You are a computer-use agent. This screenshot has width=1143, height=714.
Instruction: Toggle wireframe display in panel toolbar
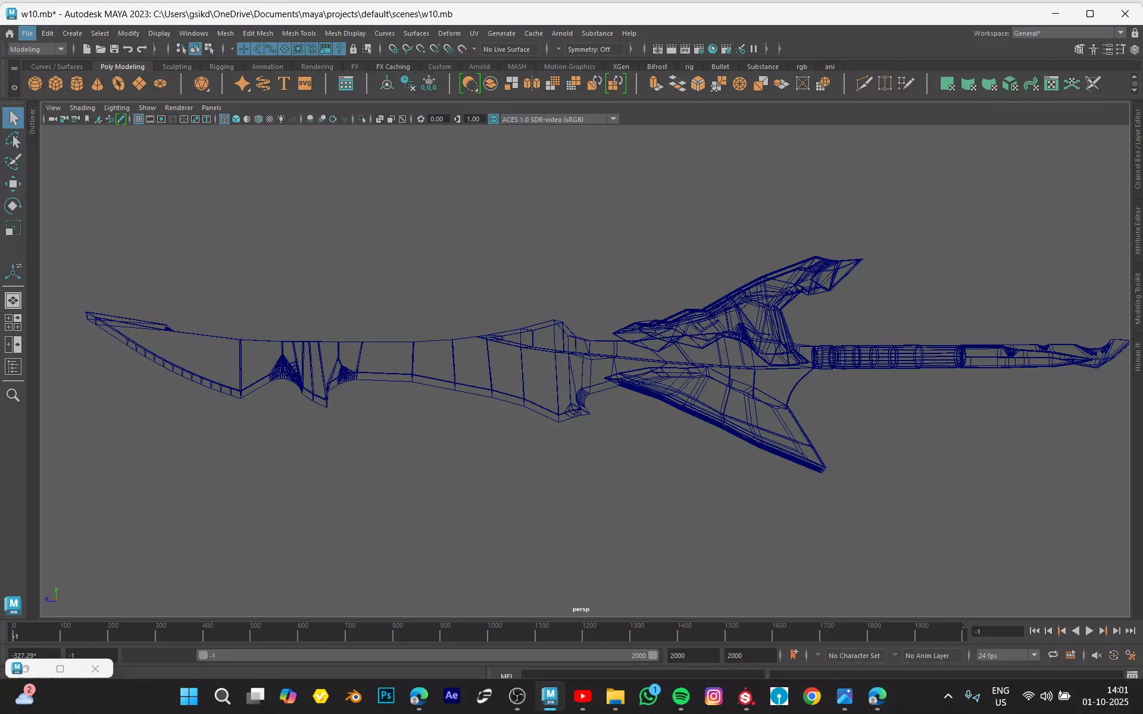(x=224, y=119)
